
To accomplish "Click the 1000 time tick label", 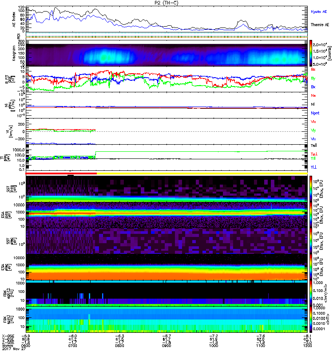I will 214,346.
